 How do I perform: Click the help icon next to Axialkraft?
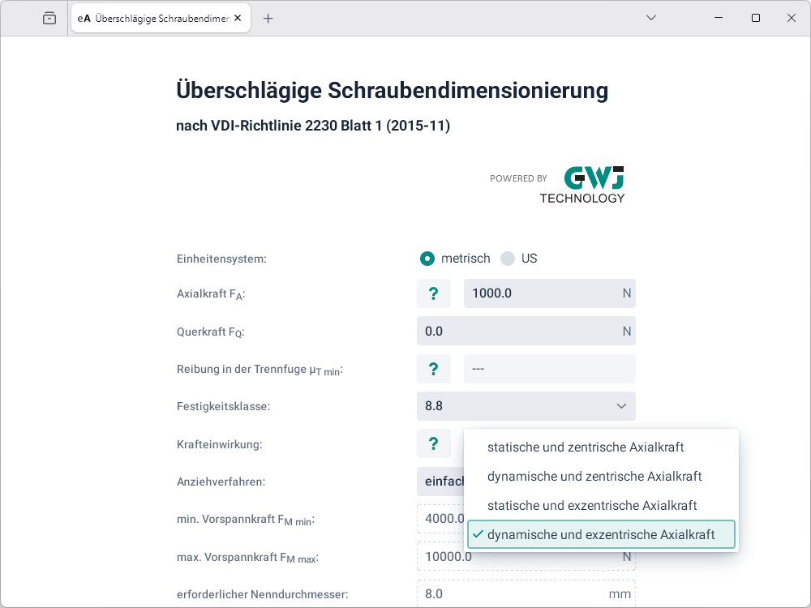pyautogui.click(x=434, y=293)
